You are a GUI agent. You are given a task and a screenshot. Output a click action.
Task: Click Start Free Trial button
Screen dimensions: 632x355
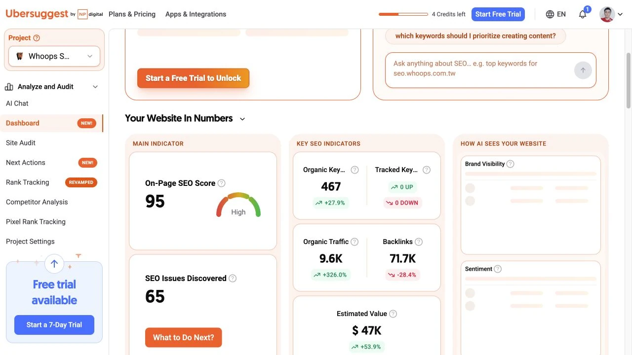click(498, 14)
